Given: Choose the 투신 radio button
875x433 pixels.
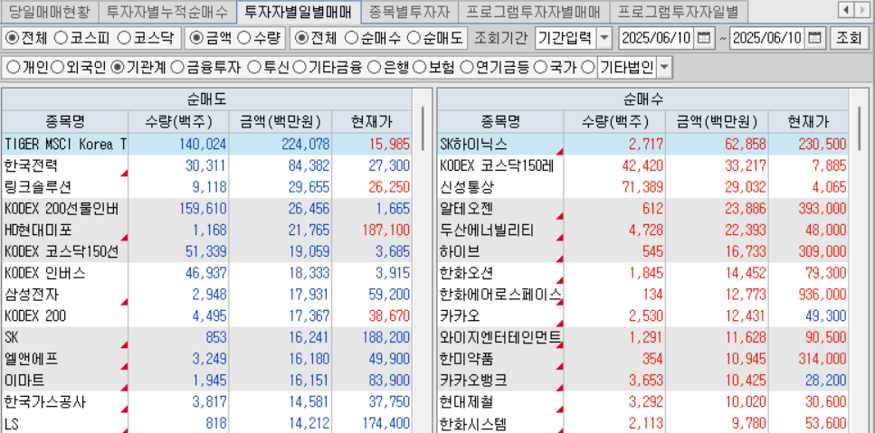Looking at the screenshot, I should click(x=253, y=68).
